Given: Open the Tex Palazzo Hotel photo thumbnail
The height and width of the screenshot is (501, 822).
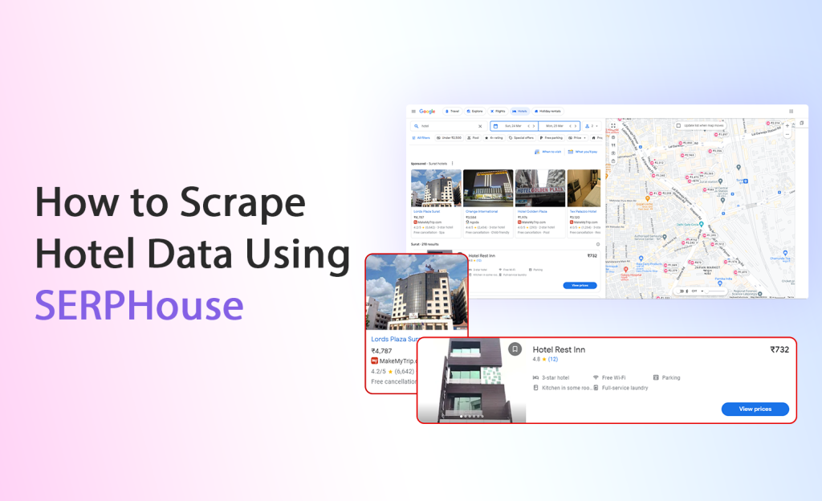Looking at the screenshot, I should point(584,188).
